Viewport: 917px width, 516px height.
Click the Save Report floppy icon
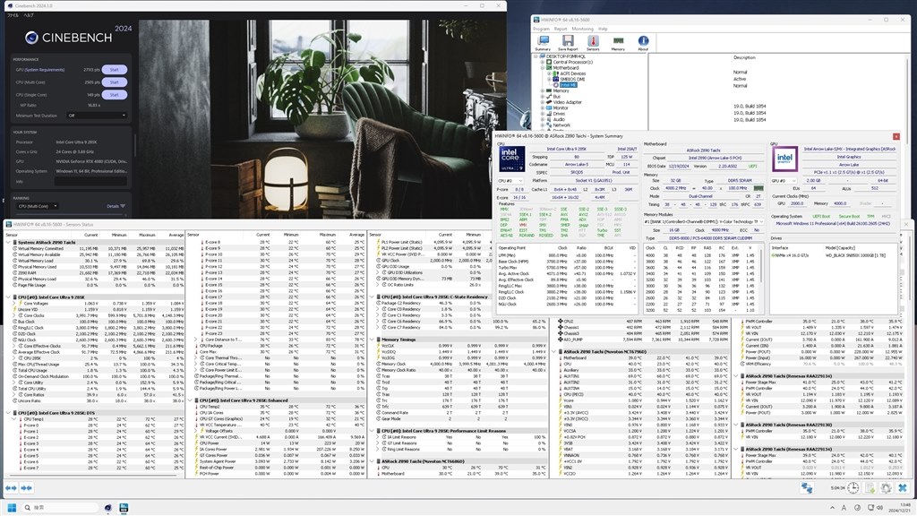[568, 43]
